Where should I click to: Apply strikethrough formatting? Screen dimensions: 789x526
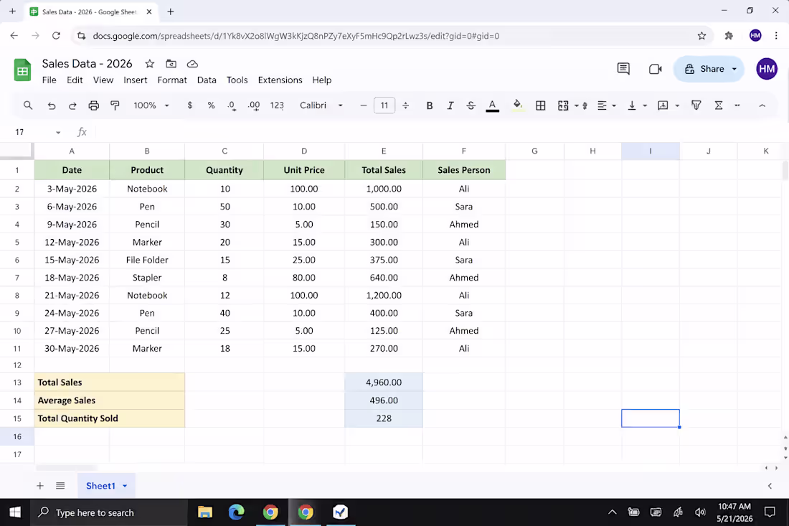coord(471,105)
